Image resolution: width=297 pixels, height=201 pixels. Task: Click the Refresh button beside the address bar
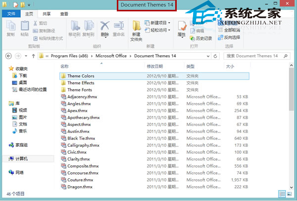[x=215, y=56]
